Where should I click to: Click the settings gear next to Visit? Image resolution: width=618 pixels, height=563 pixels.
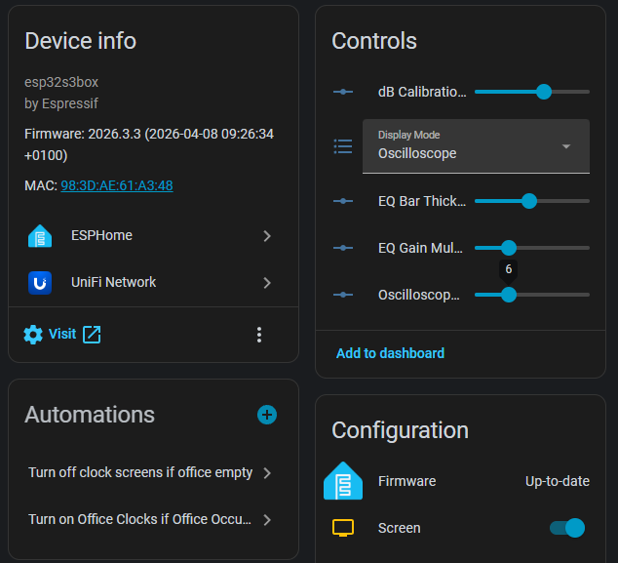[x=33, y=335]
